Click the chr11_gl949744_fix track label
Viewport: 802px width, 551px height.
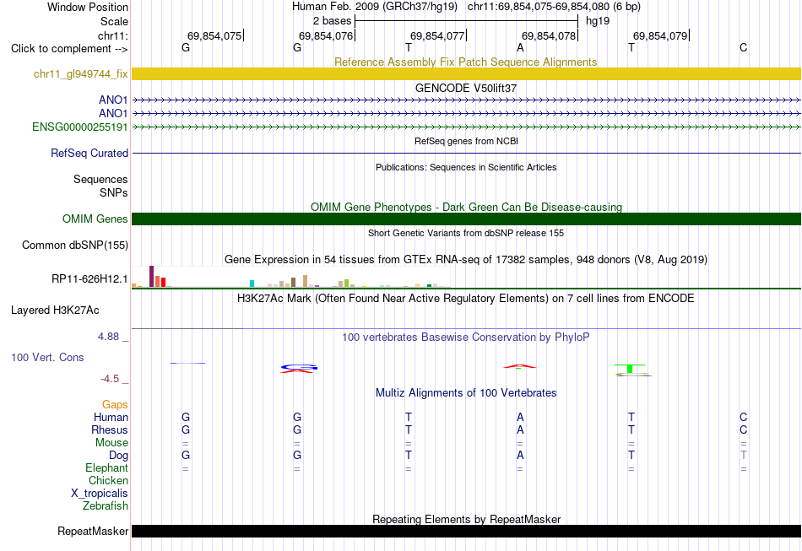80,74
